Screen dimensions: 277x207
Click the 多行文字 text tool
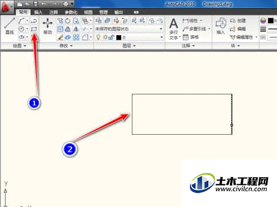tap(174, 29)
